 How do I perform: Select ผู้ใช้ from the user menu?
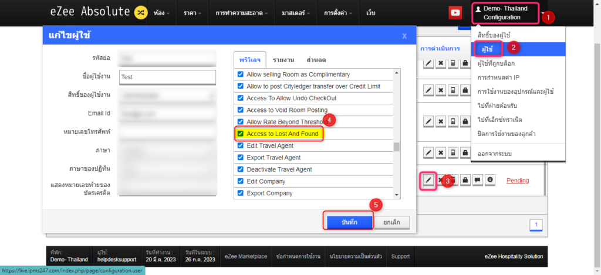click(518, 49)
